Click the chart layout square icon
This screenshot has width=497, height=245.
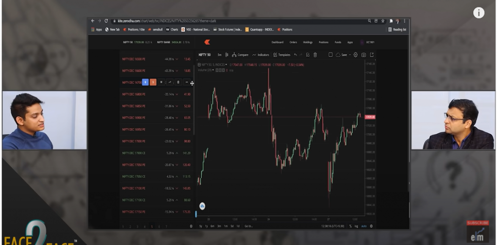click(330, 55)
